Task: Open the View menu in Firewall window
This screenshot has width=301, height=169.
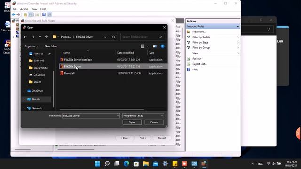Action: tap(34, 9)
